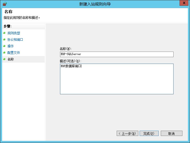Cancel the wizard with the 取消 button
The image size is (190, 143).
pyautogui.click(x=171, y=134)
